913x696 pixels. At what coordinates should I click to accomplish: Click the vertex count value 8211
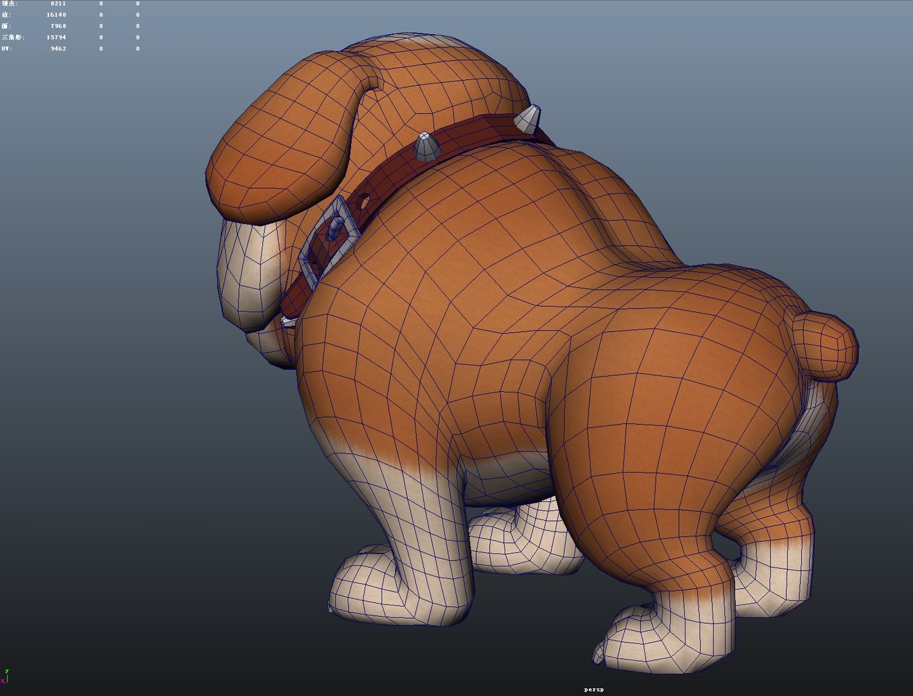pos(59,4)
